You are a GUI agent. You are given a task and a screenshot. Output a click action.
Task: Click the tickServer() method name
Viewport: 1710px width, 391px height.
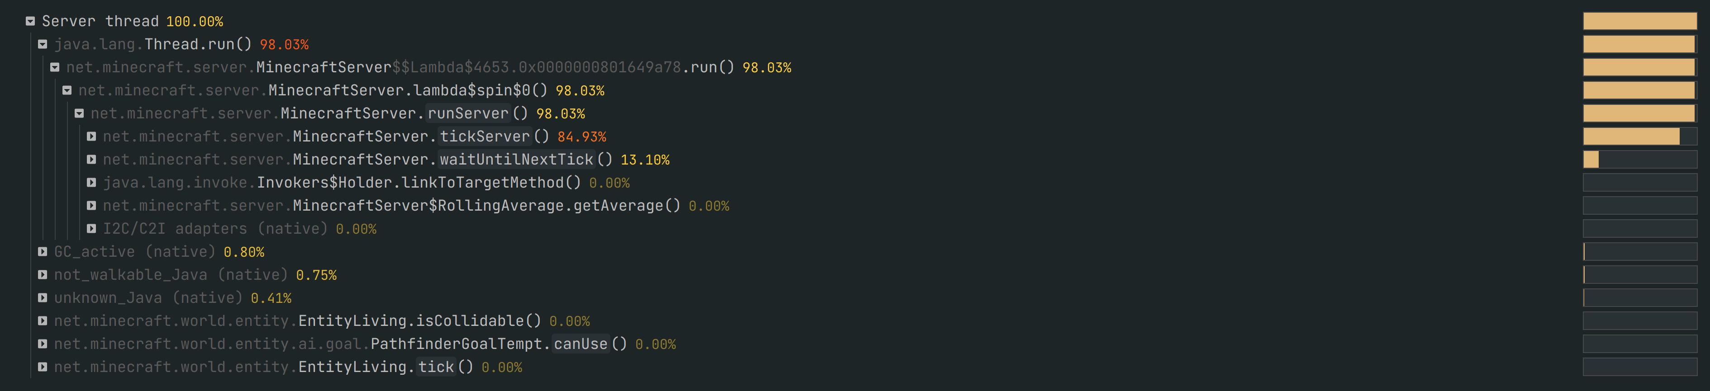pyautogui.click(x=485, y=137)
